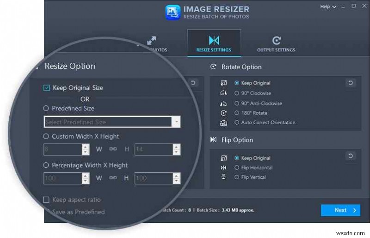370x238 pixels.
Task: Click the 90° Anti-Clockwise icon
Action: [223, 104]
